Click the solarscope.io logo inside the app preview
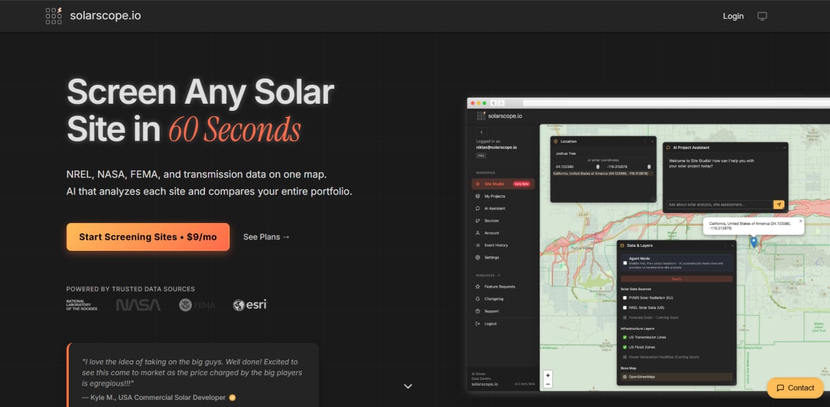 pyautogui.click(x=499, y=116)
